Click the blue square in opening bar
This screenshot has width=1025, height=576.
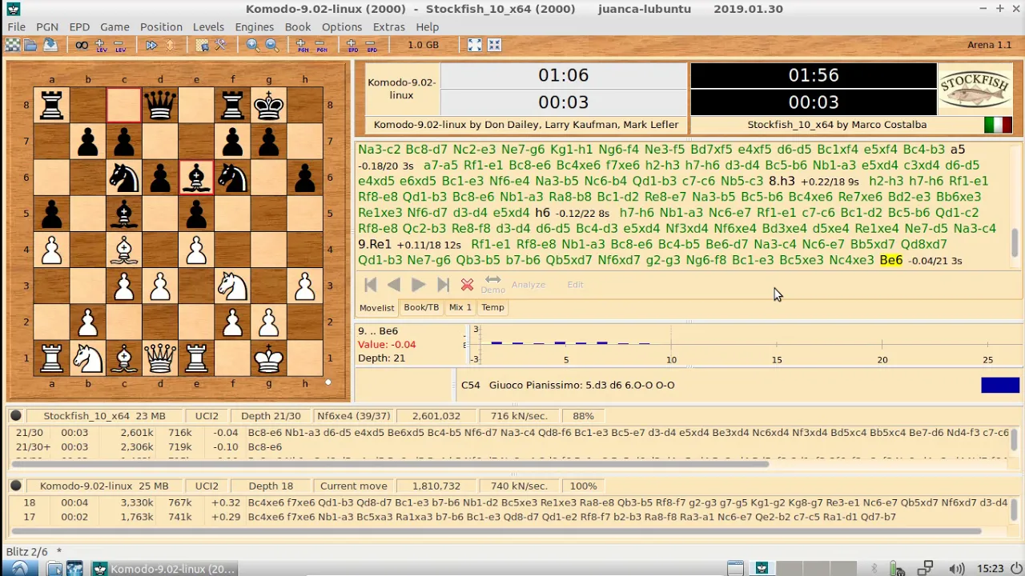(x=1000, y=386)
